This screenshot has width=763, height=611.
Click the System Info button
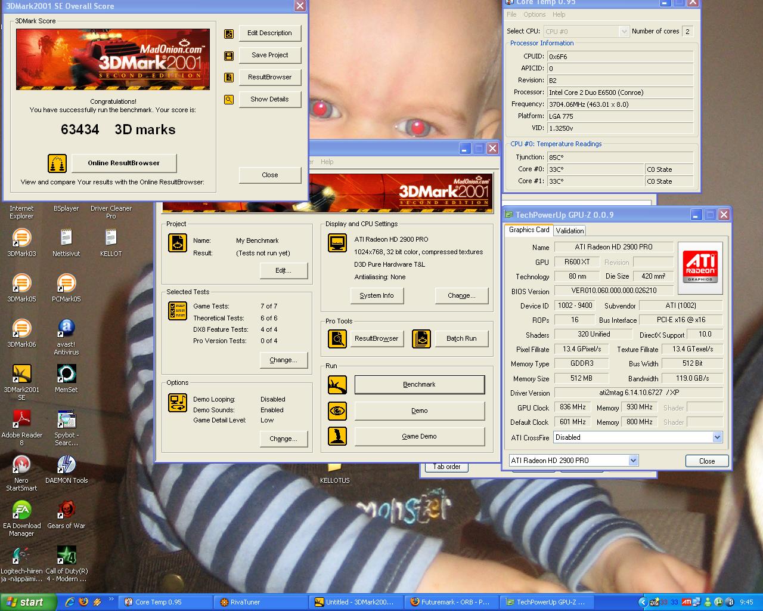377,296
